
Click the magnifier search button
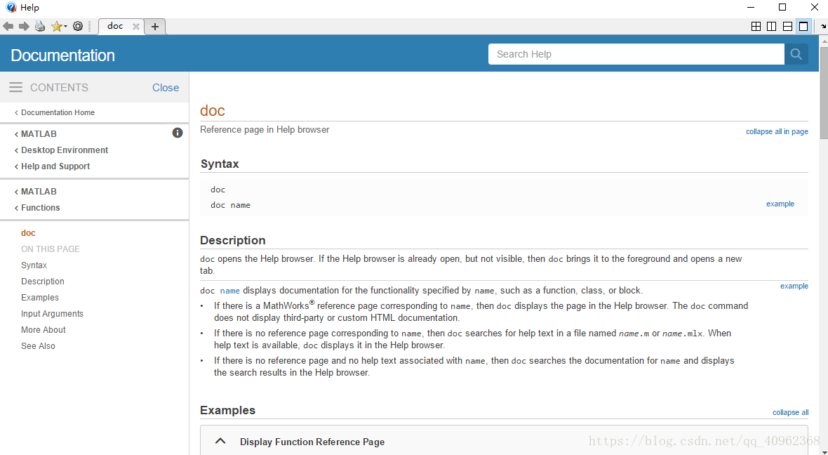coord(796,54)
